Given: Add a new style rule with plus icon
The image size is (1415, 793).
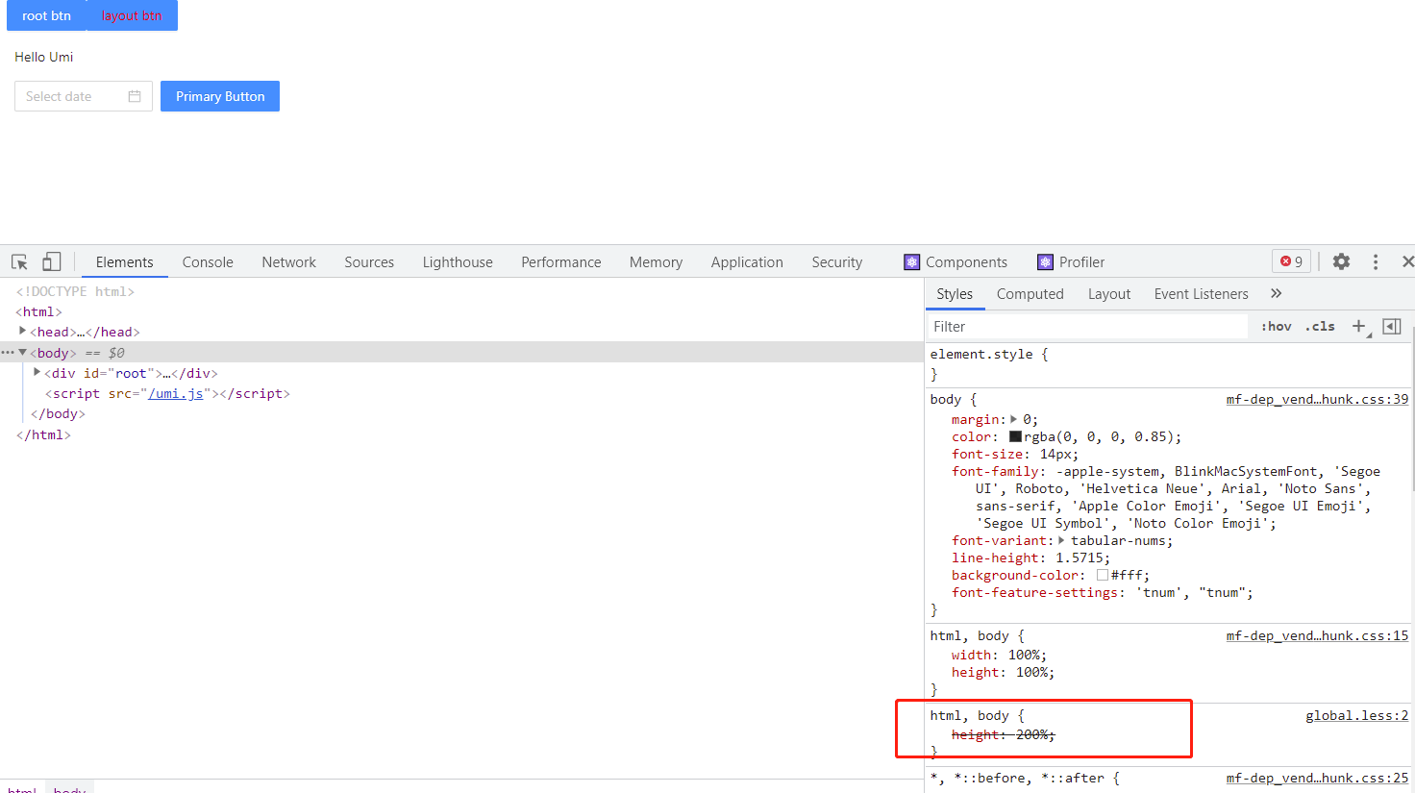Looking at the screenshot, I should point(1359,326).
